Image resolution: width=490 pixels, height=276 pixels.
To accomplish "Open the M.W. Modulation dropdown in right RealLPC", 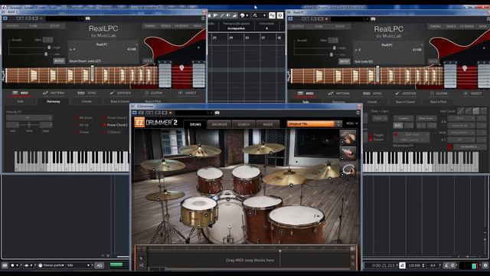I will [x=461, y=133].
